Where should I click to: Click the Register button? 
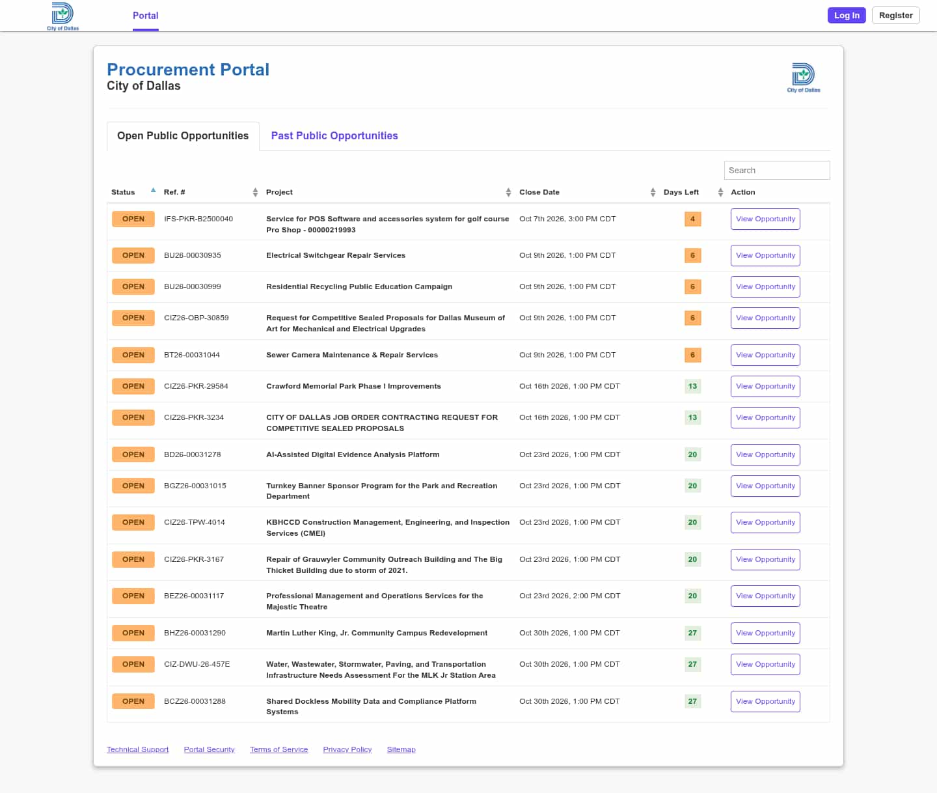pyautogui.click(x=895, y=15)
